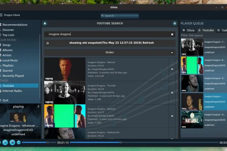Open the hamburger menu beside Project Olivia

(x=1, y=15)
